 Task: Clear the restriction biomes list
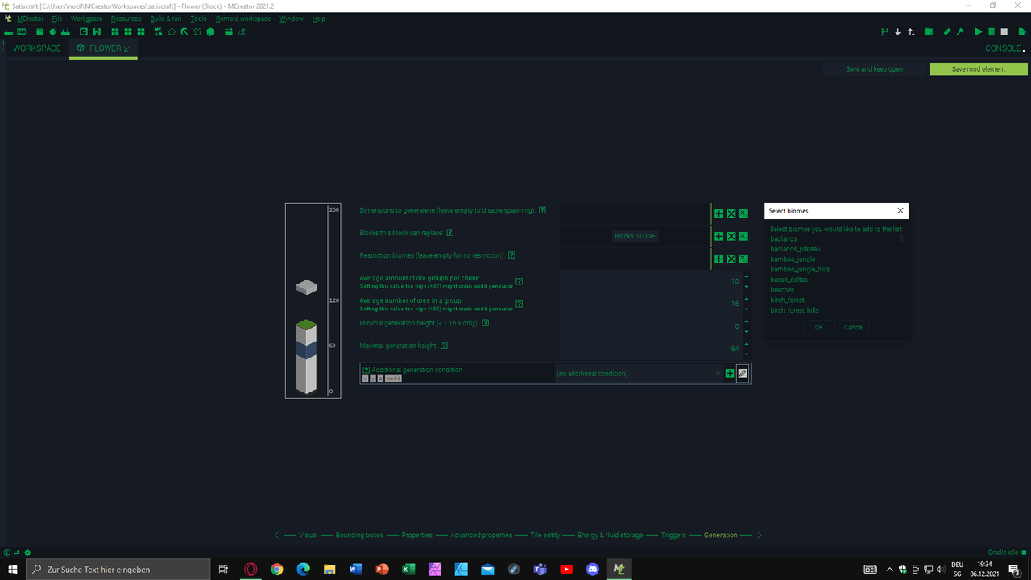(x=743, y=259)
